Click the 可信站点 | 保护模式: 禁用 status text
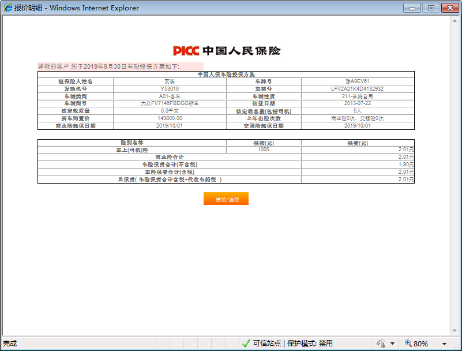This screenshot has width=462, height=351. 293,343
